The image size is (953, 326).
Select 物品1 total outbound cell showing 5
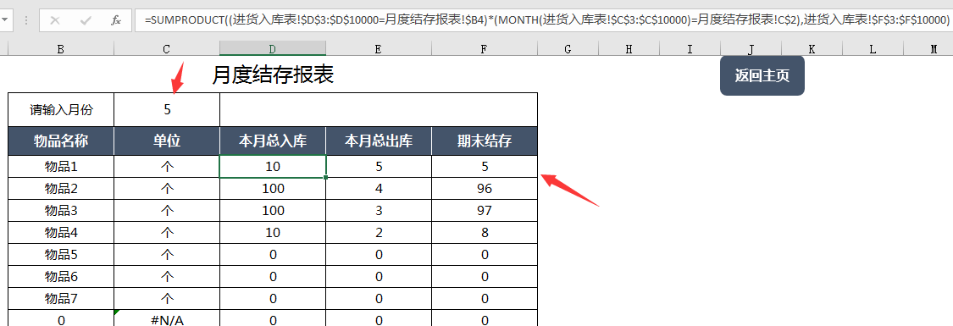tap(379, 166)
